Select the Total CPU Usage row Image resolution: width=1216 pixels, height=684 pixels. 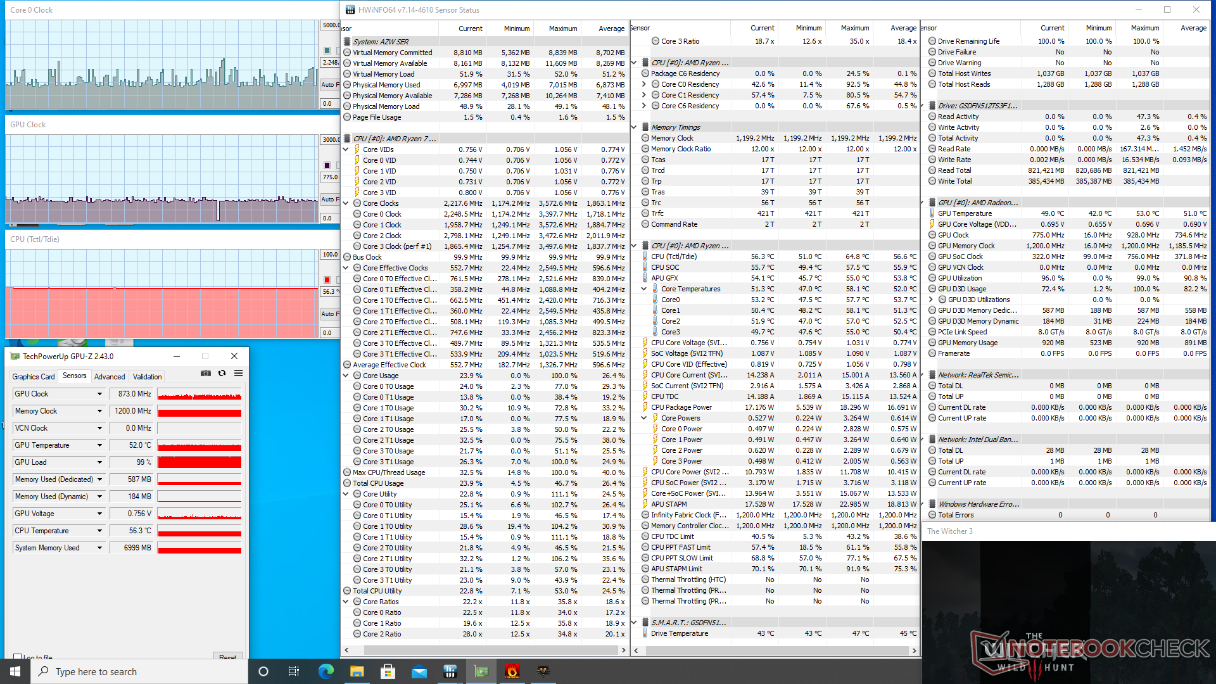click(484, 483)
